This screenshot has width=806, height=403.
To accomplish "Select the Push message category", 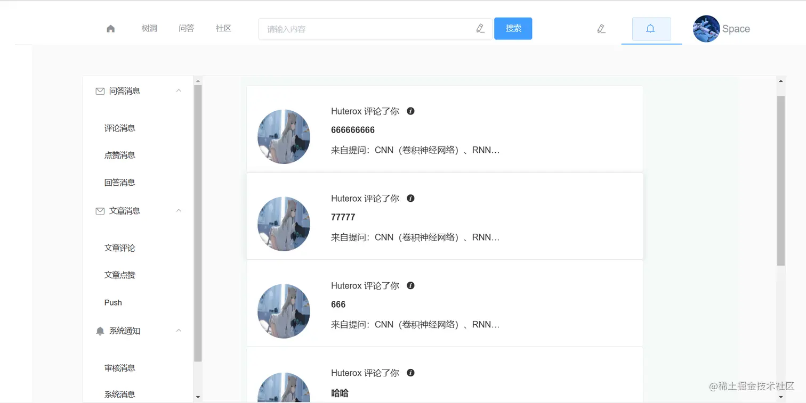I will coord(112,302).
